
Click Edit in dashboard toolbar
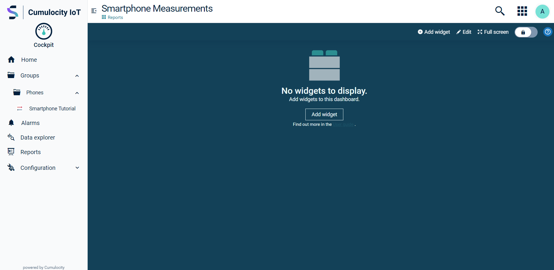464,32
